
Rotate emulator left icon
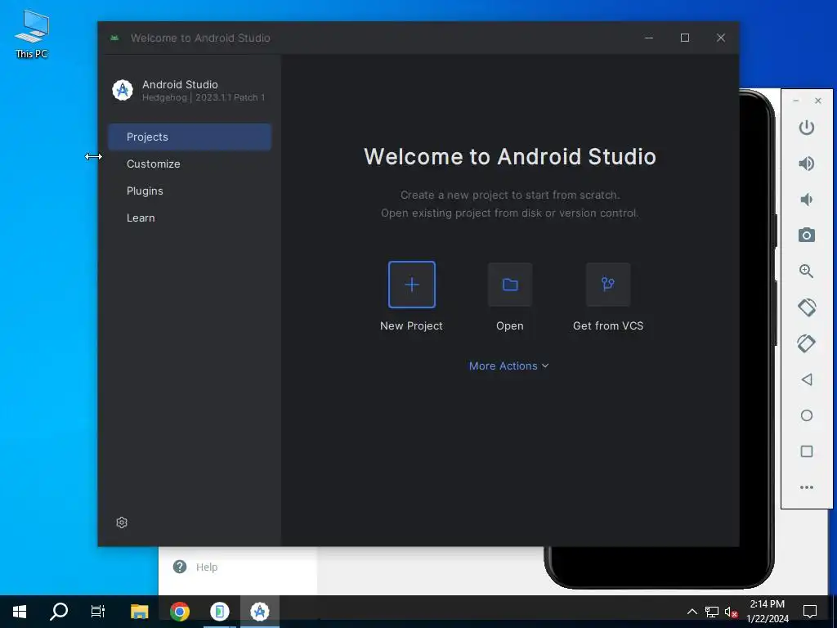point(807,307)
